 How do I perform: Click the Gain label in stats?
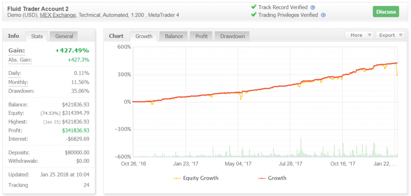(16, 50)
